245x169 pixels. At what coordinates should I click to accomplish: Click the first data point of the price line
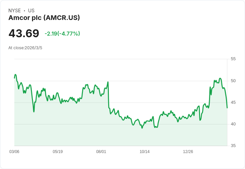(14, 78)
